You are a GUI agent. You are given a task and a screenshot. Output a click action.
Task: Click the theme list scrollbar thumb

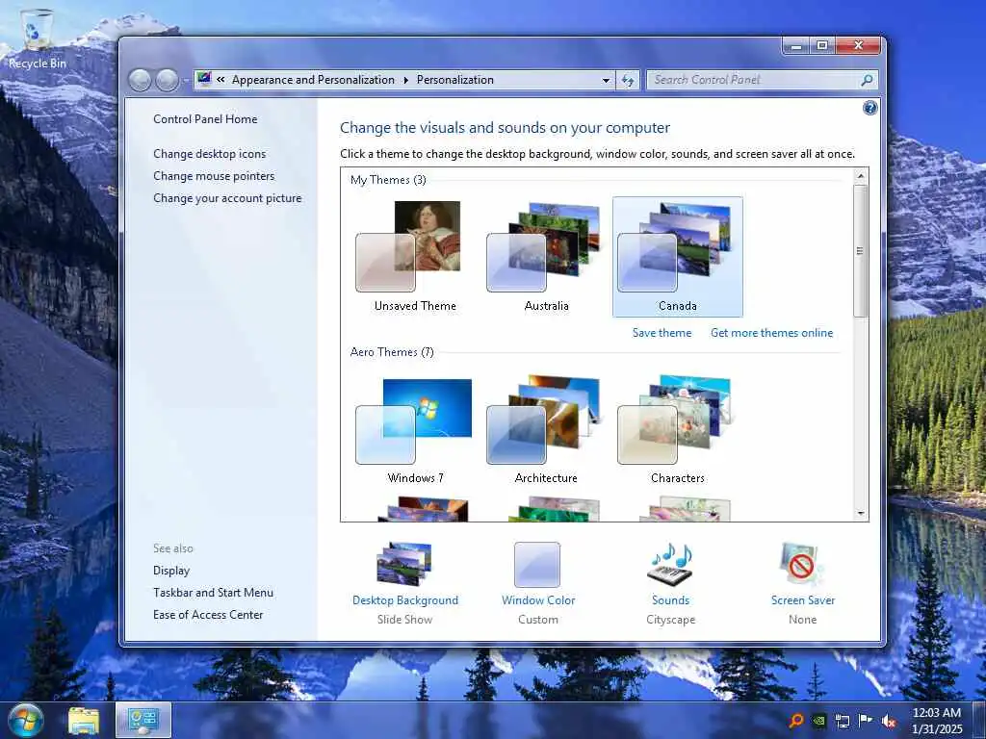point(861,251)
